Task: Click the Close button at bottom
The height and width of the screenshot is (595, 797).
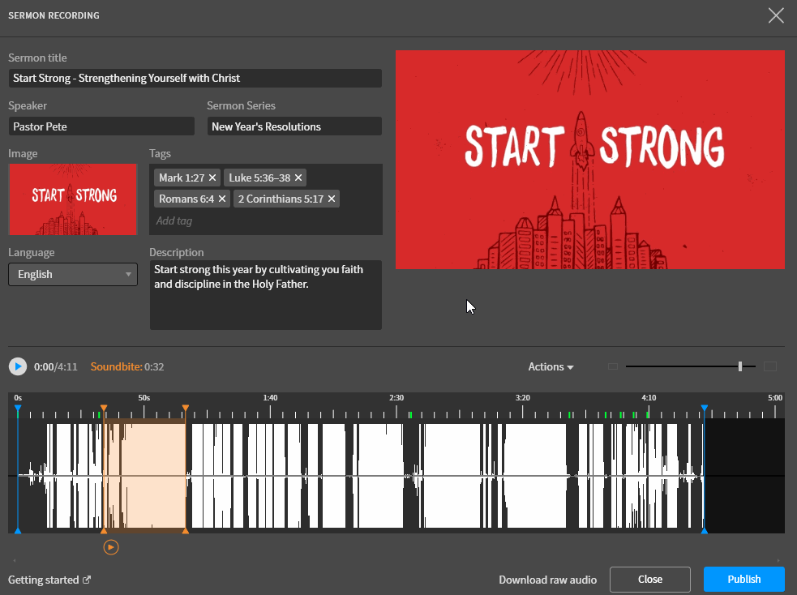Action: (650, 580)
